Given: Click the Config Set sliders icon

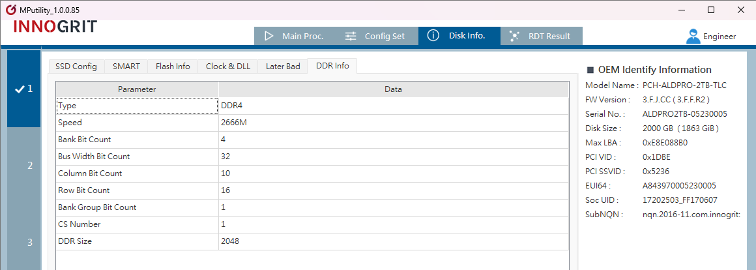Looking at the screenshot, I should (351, 36).
